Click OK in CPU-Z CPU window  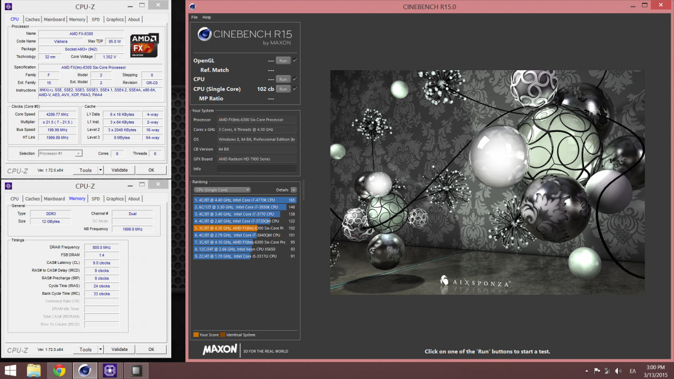click(x=151, y=170)
